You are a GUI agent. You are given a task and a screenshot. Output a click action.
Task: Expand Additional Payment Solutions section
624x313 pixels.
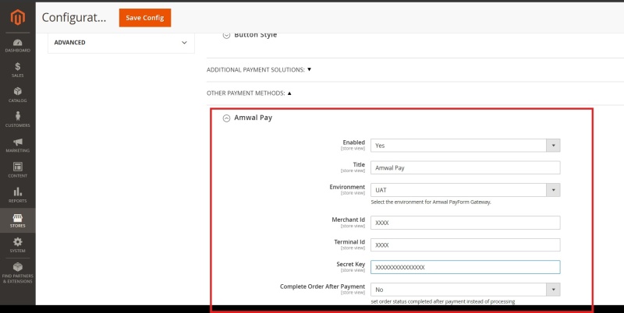pos(259,69)
